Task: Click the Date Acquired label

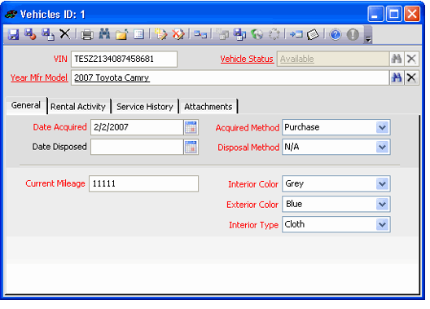Action: tap(59, 127)
